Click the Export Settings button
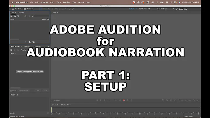210x118 pixels. 24,91
